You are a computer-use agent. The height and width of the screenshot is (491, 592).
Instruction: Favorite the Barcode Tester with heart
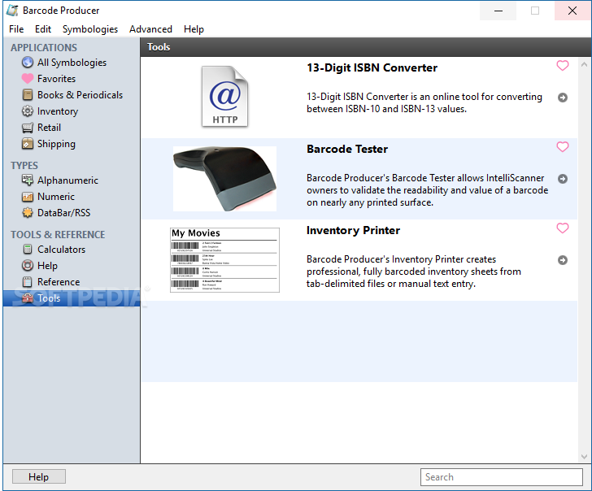[563, 147]
